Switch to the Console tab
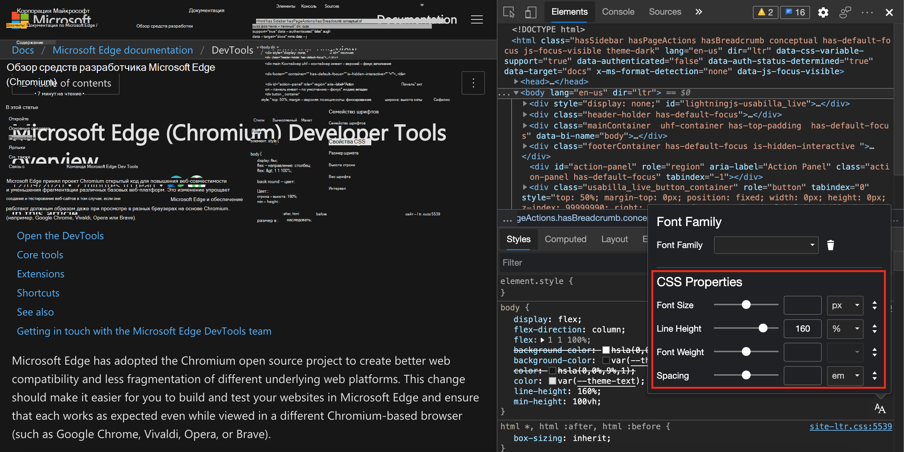 click(x=618, y=12)
